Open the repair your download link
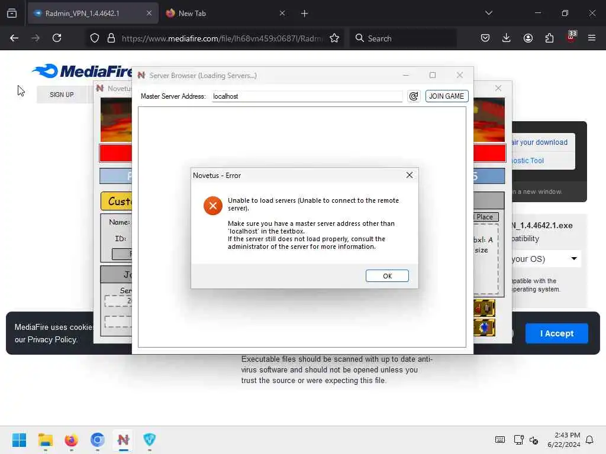Viewport: 606px width, 454px height. [x=540, y=142]
